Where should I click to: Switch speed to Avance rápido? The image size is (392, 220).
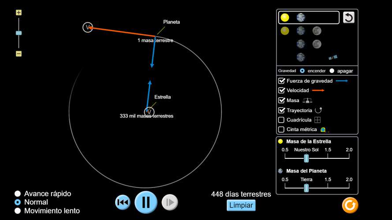18,194
